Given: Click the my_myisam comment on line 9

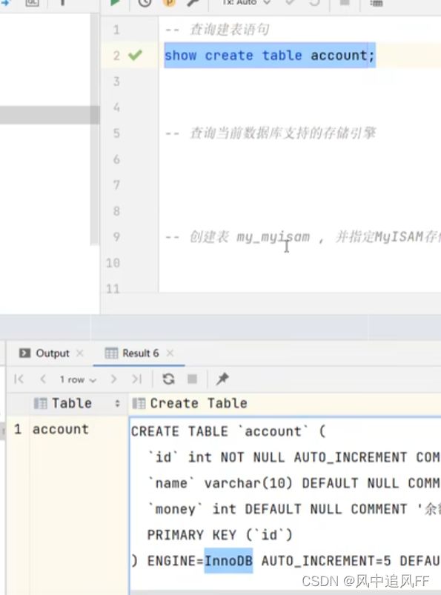Looking at the screenshot, I should point(303,237).
